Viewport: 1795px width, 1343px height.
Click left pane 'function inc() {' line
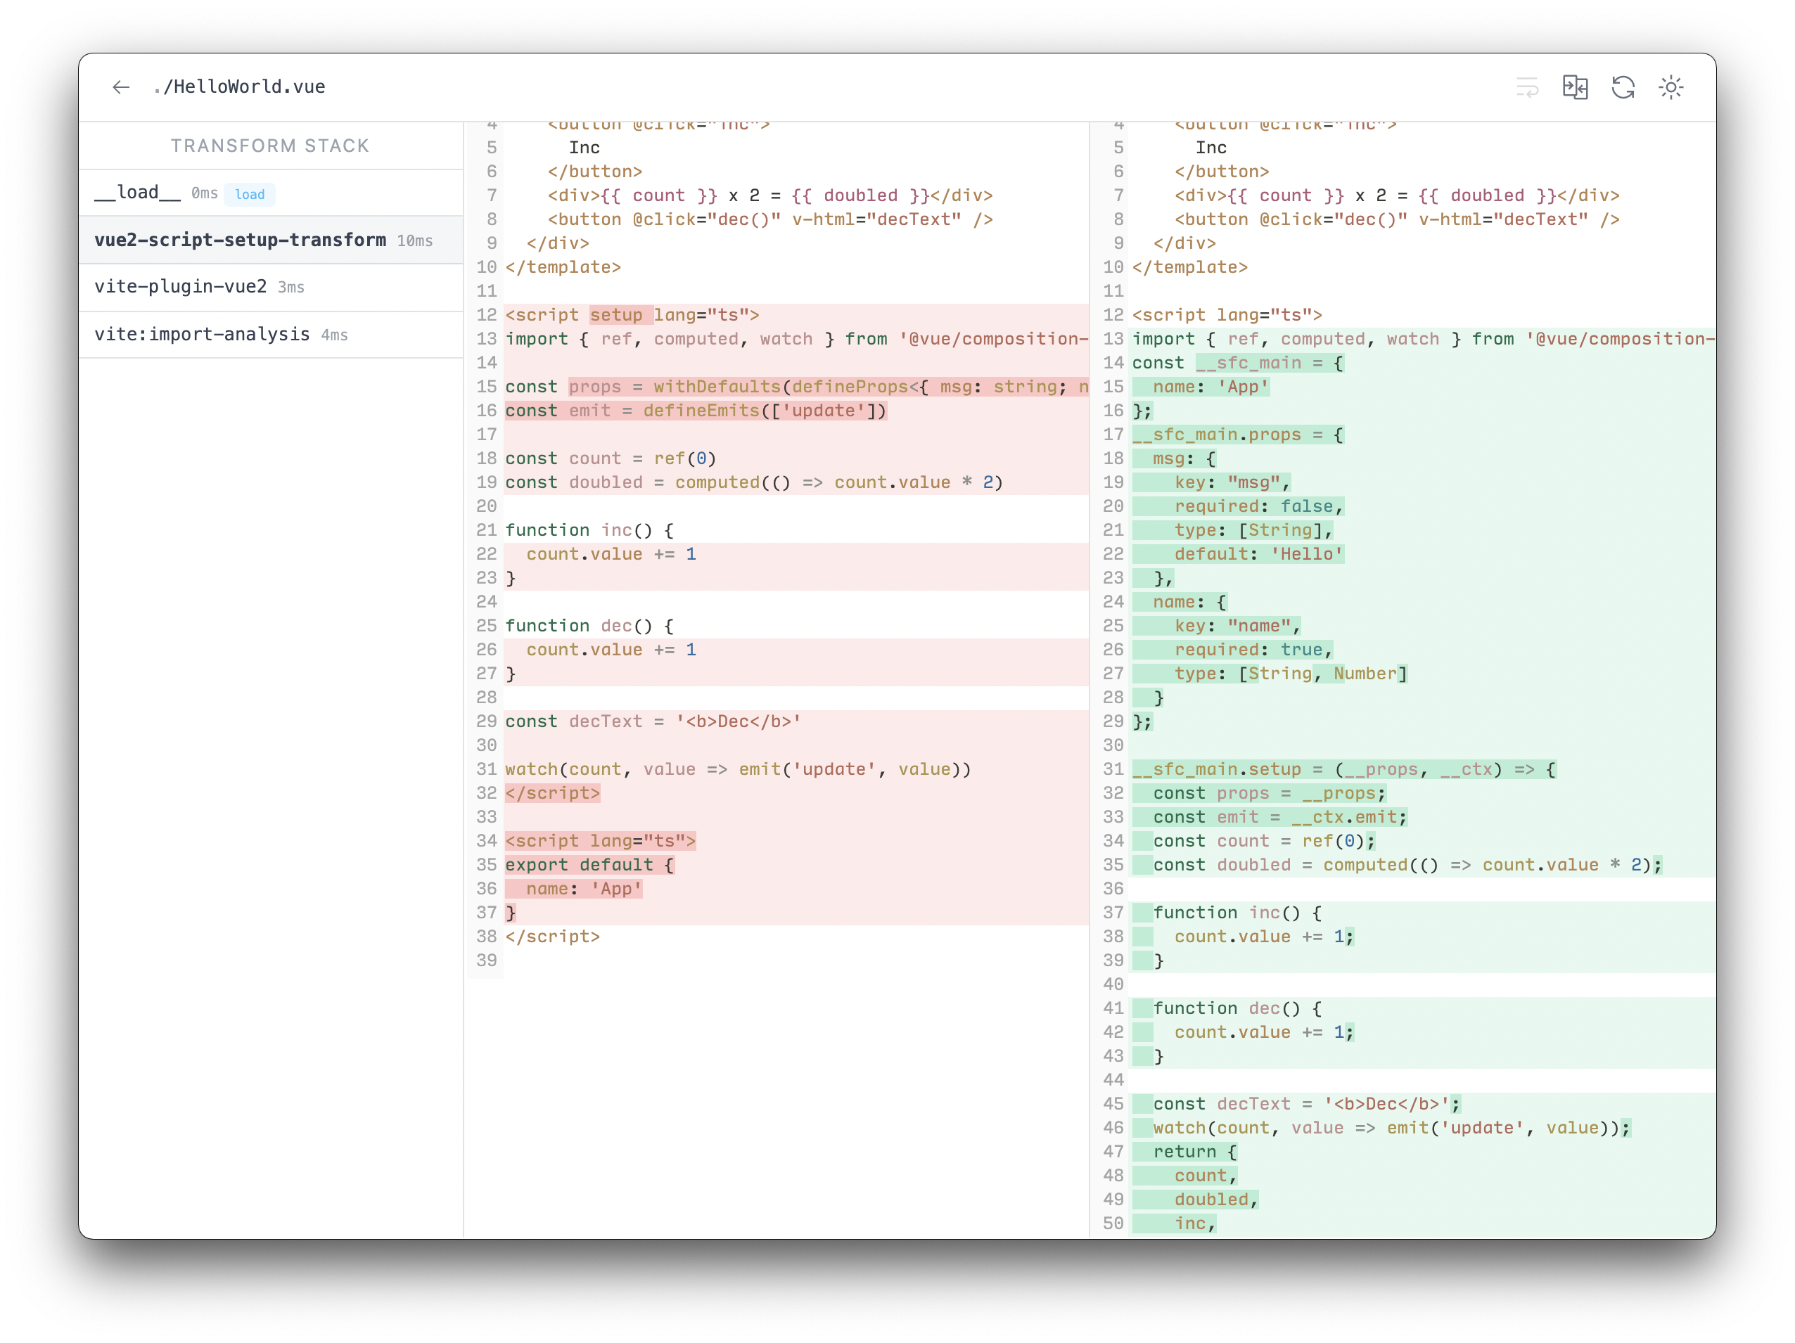tap(590, 530)
